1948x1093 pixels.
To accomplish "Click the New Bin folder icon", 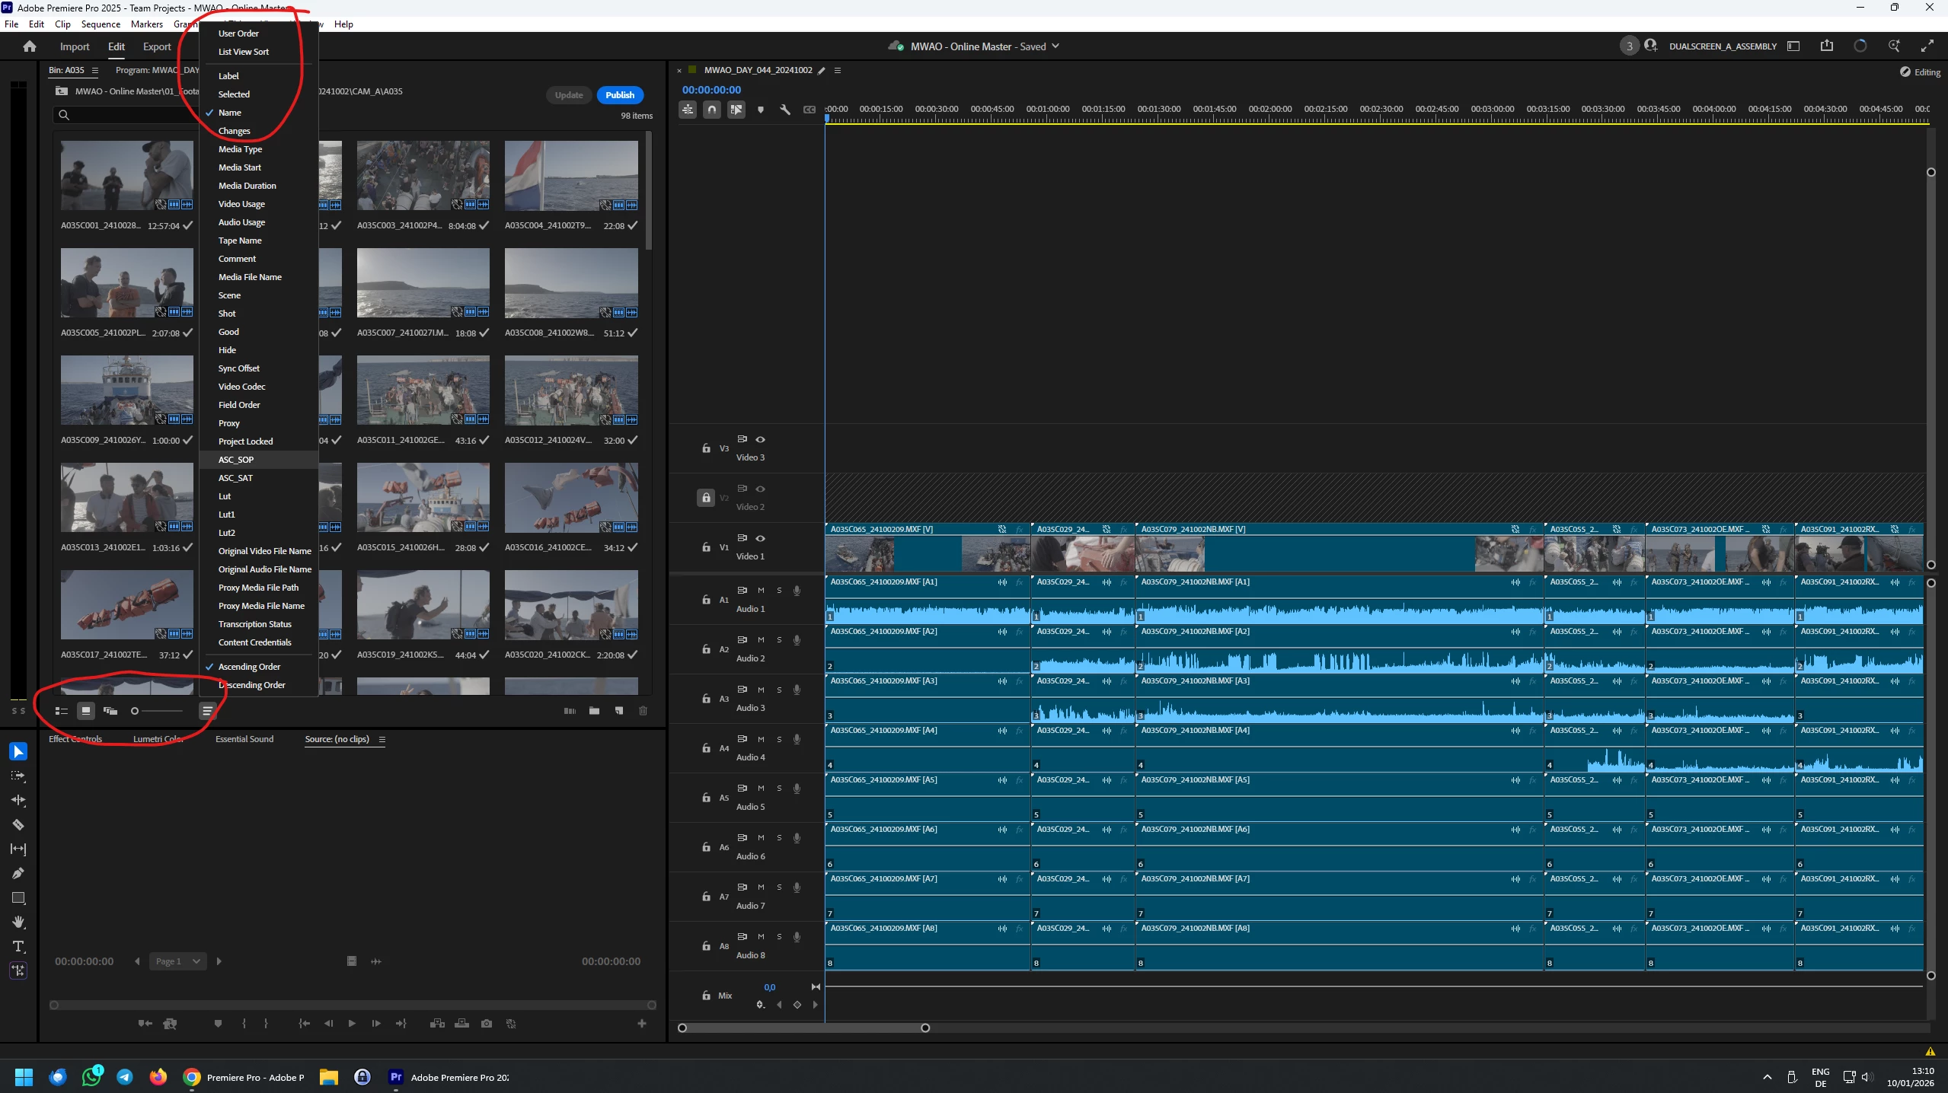I will 594,711.
